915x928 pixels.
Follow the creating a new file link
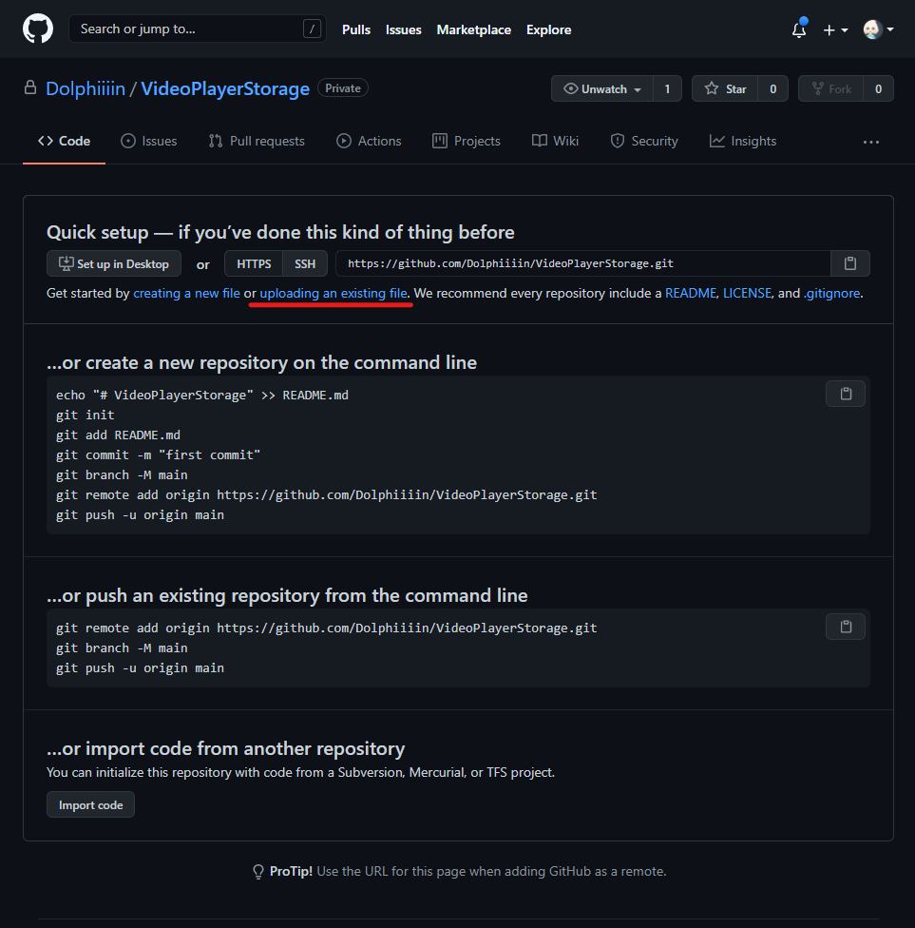pyautogui.click(x=186, y=293)
